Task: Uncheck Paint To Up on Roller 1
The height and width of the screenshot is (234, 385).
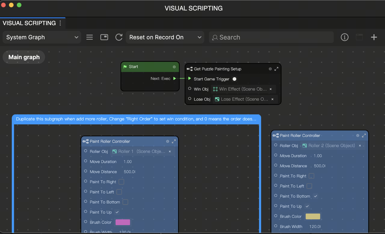Action: coord(117,212)
